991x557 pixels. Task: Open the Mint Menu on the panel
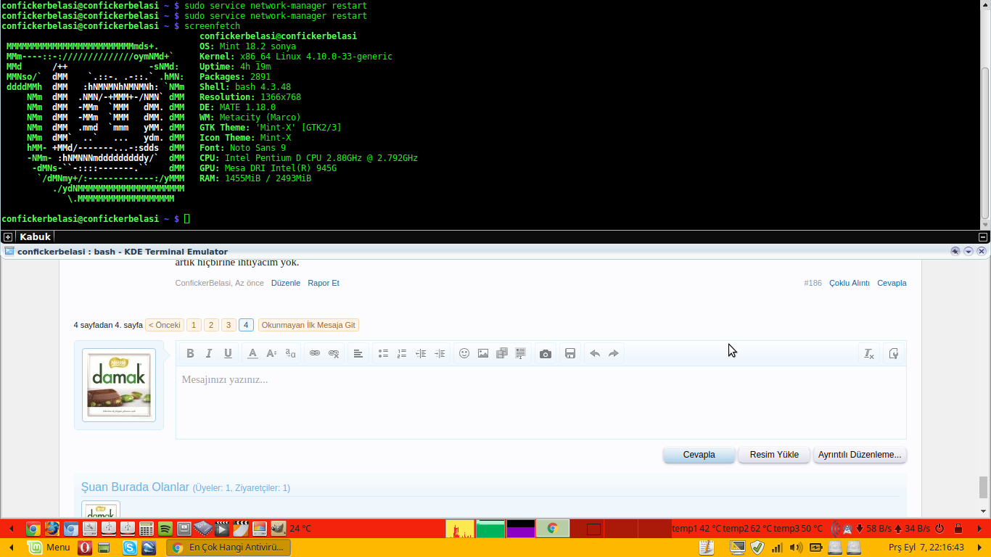point(49,548)
